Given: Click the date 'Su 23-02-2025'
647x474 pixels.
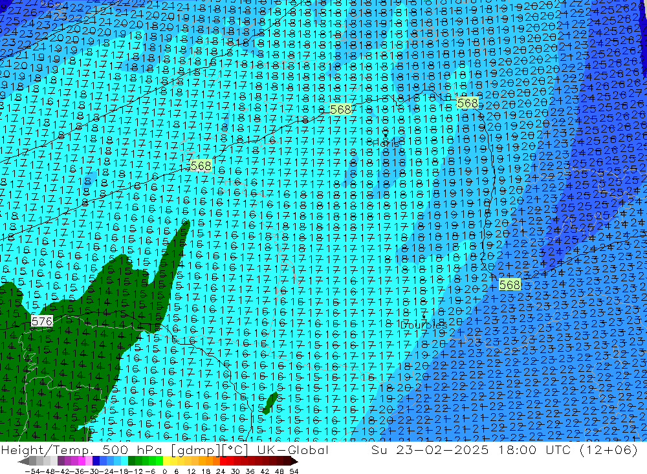Looking at the screenshot, I should click(430, 450).
